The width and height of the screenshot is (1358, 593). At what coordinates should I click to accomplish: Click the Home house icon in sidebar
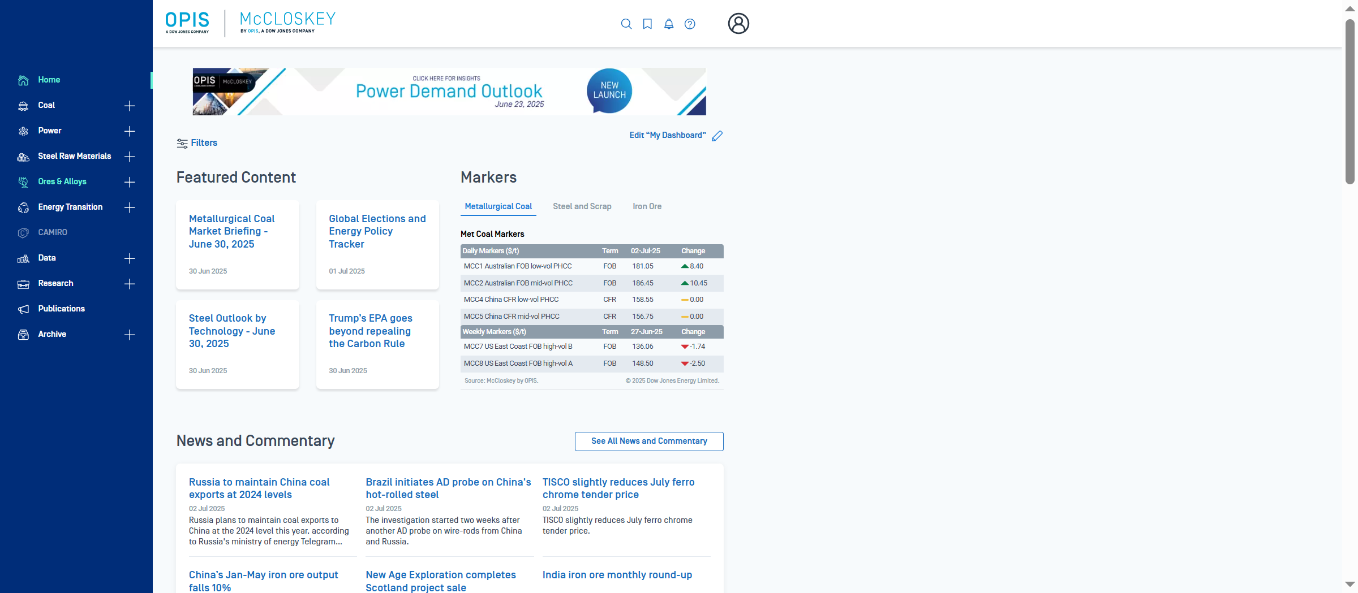pos(23,80)
